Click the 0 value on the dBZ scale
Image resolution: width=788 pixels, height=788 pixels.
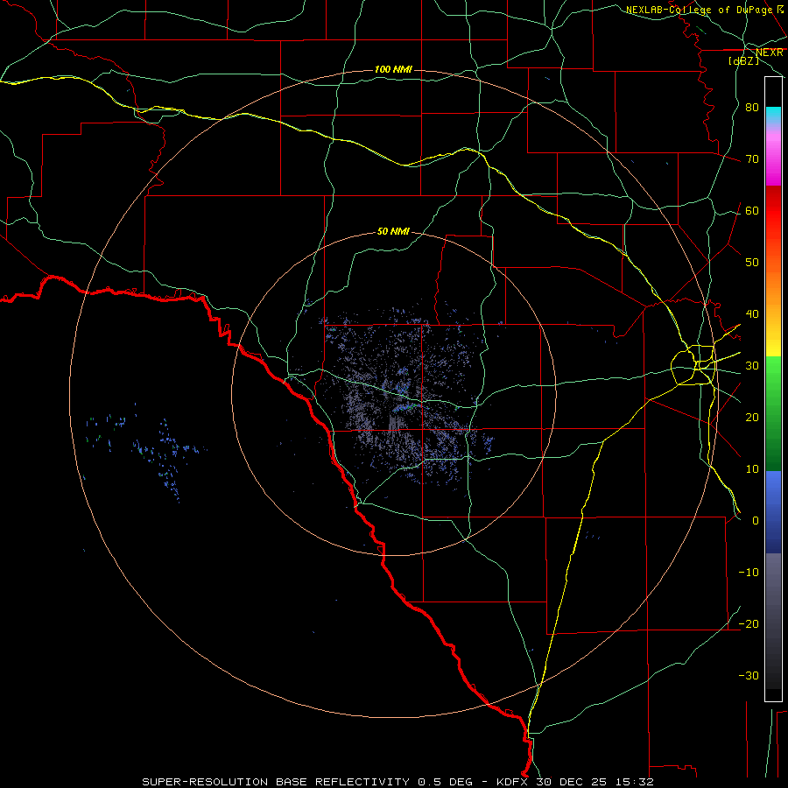[756, 521]
